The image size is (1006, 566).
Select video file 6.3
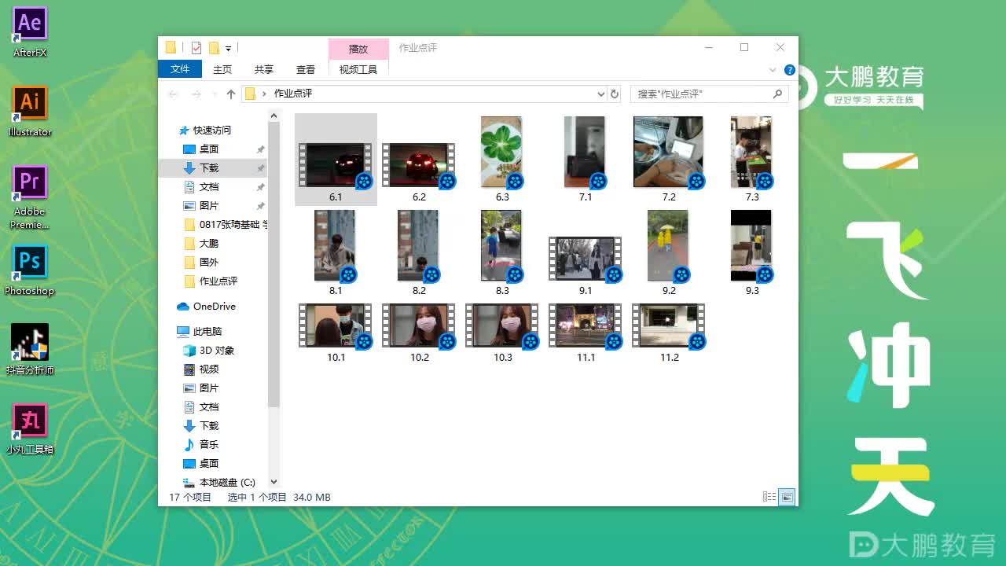click(x=502, y=160)
